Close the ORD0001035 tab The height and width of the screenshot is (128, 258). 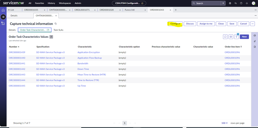(x=44, y=10)
